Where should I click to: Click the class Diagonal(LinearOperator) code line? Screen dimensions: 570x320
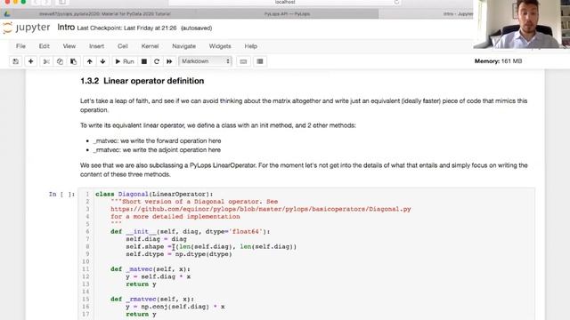pyautogui.click(x=154, y=194)
